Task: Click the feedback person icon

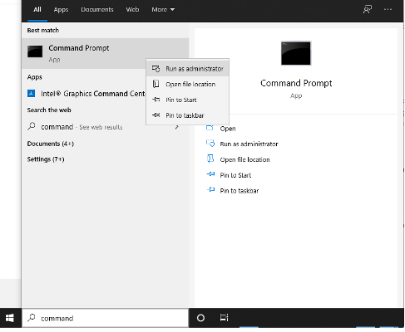Action: (368, 9)
